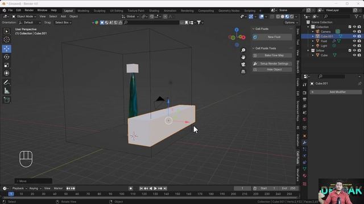364x204 pixels.
Task: Hide the Fluid object with its eye icon
Action: [x=354, y=41]
